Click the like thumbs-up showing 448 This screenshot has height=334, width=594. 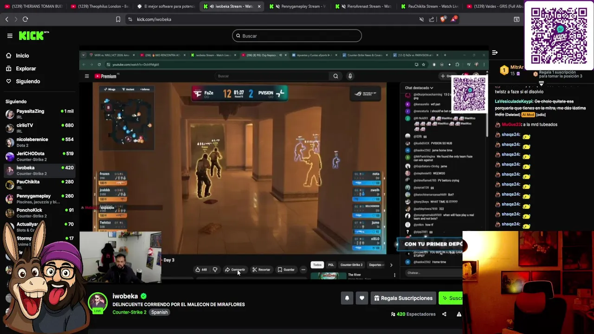201,270
